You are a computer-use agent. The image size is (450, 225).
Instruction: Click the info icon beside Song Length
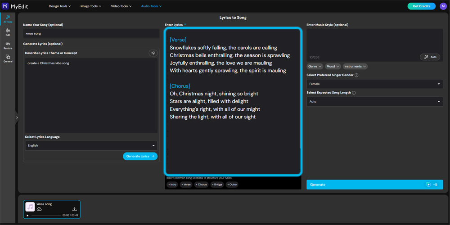point(354,93)
